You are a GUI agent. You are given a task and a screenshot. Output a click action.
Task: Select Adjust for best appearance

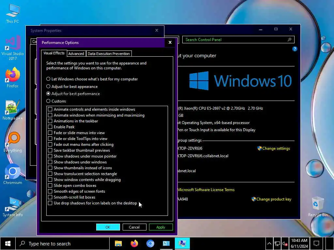tap(72, 87)
